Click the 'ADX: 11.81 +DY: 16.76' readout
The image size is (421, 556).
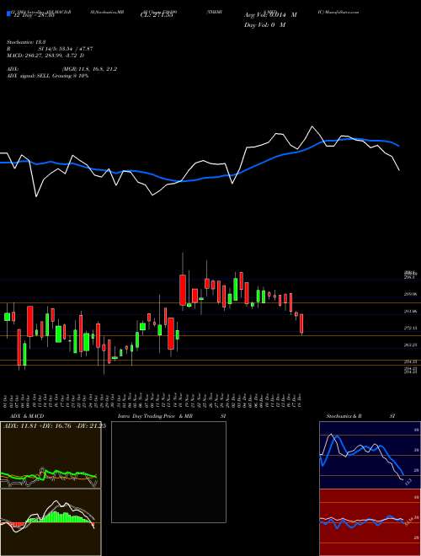(x=53, y=426)
